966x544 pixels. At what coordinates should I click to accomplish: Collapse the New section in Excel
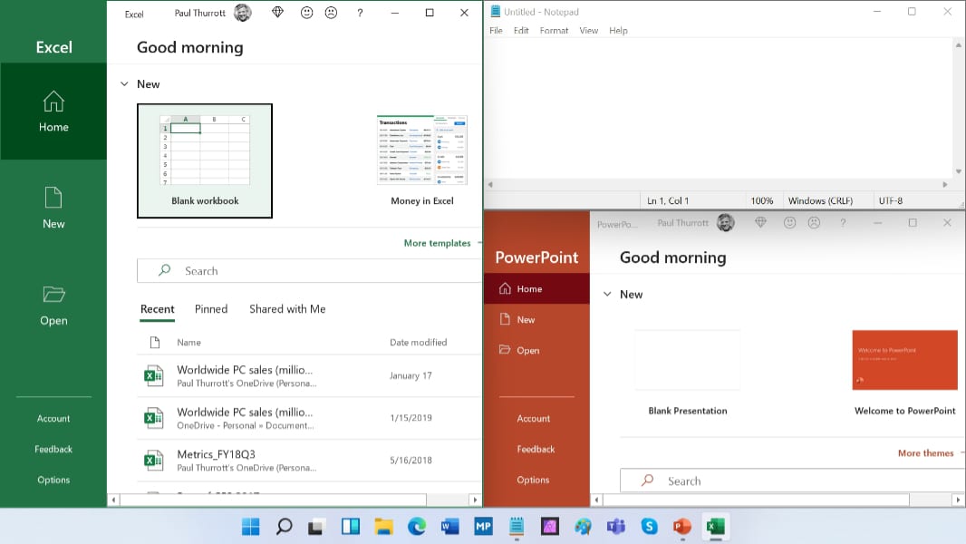click(x=124, y=84)
